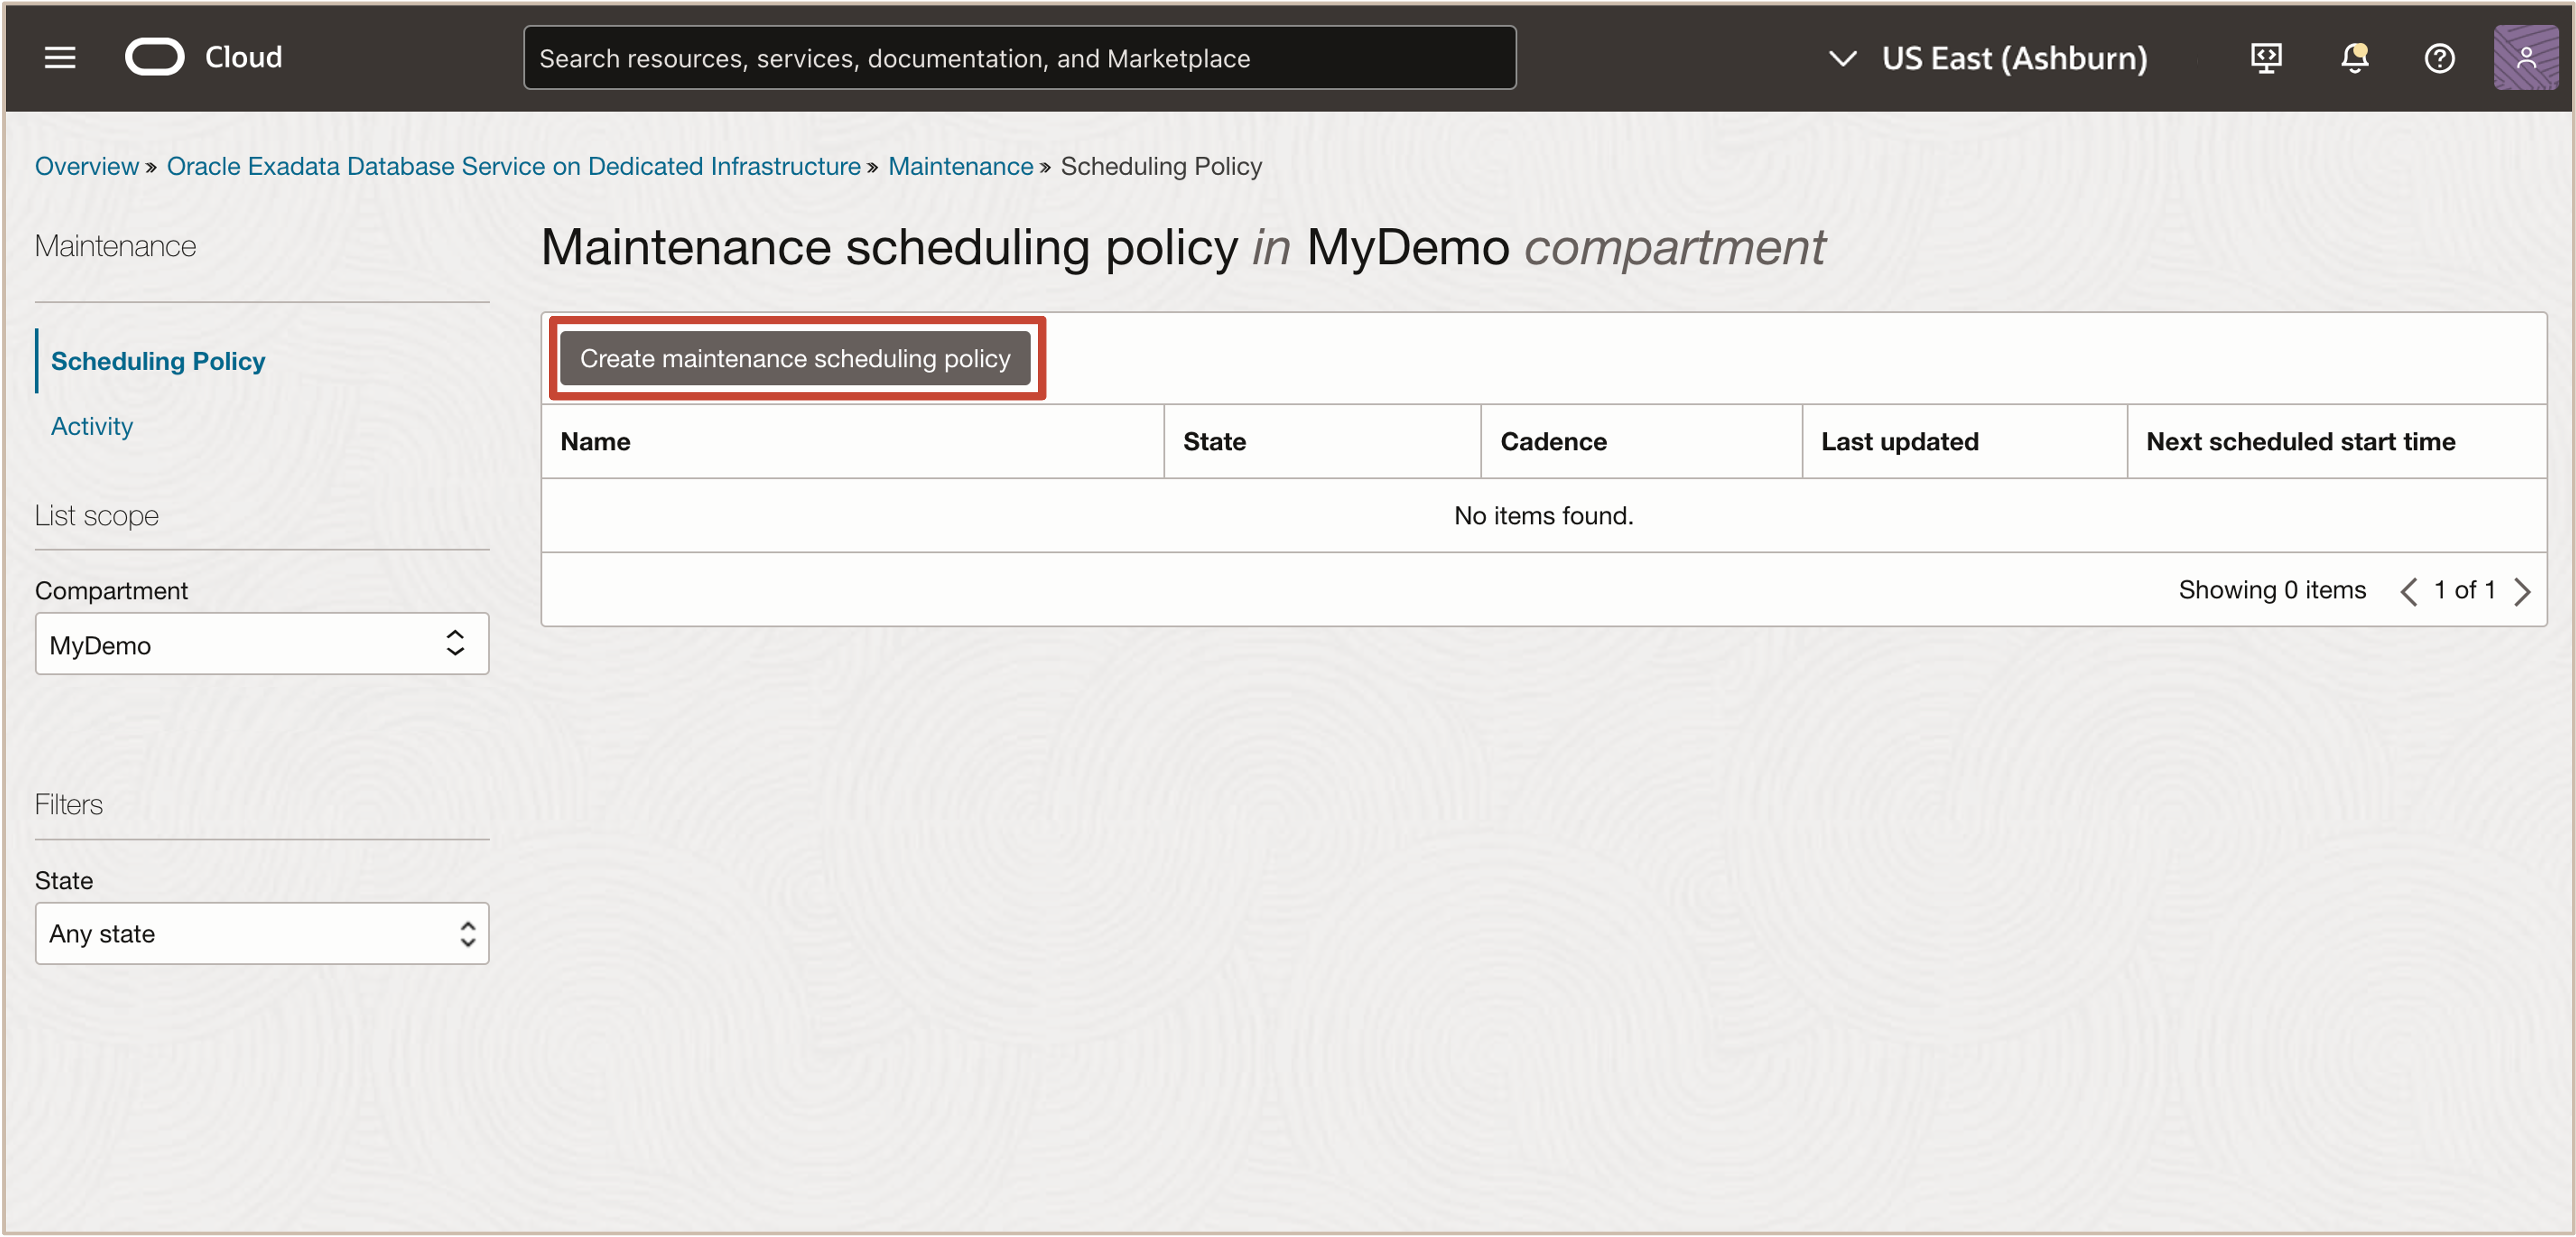Click the US East (Ashburn) region label
The width and height of the screenshot is (2576, 1237).
[x=2014, y=57]
